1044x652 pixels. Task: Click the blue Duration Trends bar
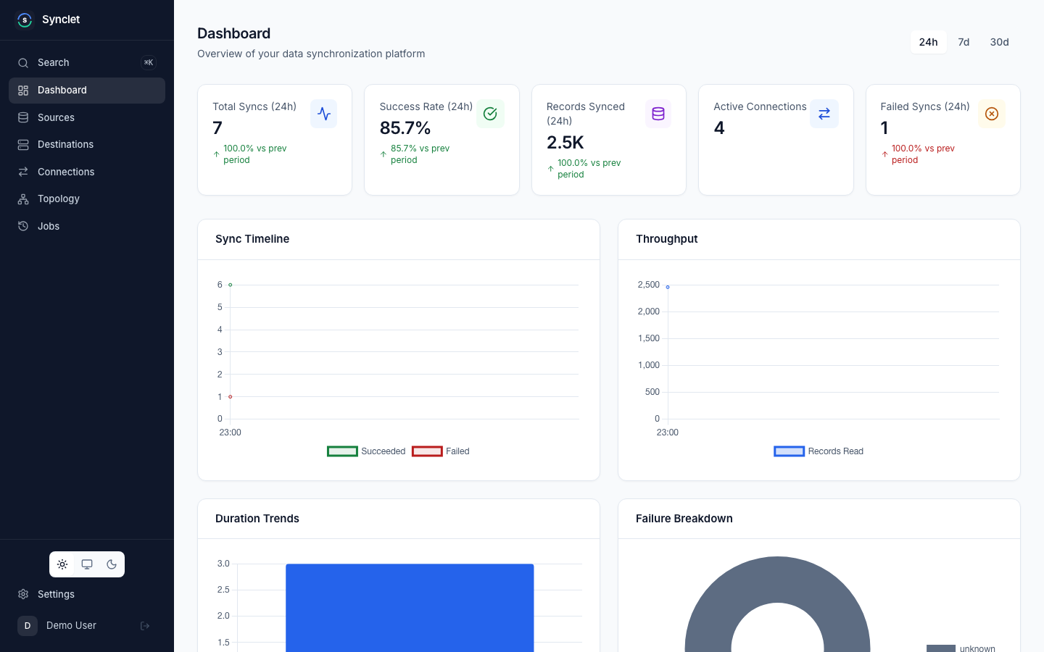410,608
